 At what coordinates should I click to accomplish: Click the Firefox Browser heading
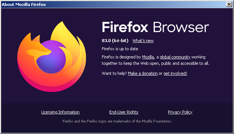[156, 27]
